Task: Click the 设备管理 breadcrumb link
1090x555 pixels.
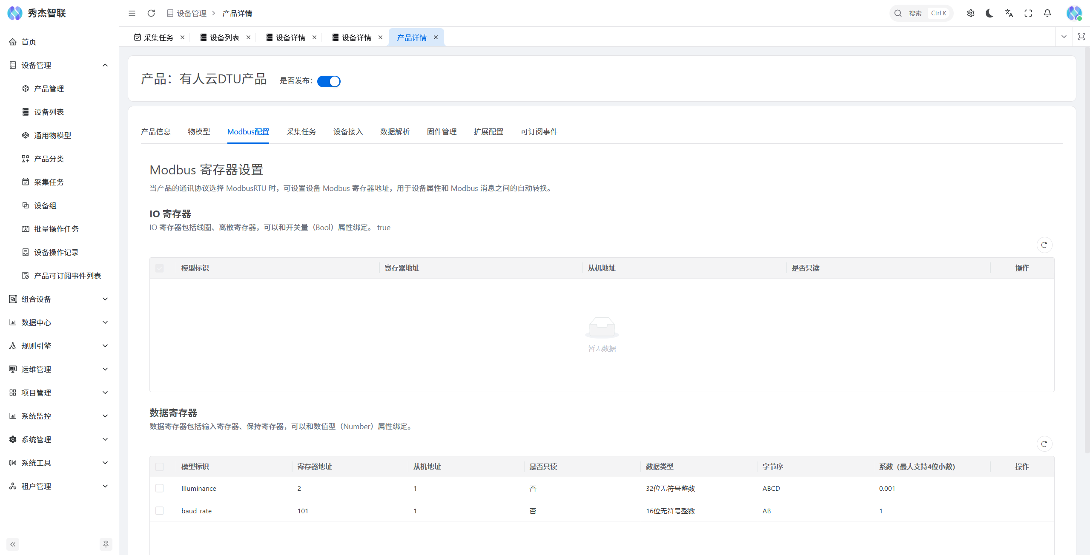Action: coord(191,13)
